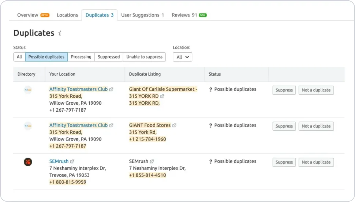This screenshot has height=202, width=355.
Task: Open the Location dropdown set to All
Action: [183, 57]
